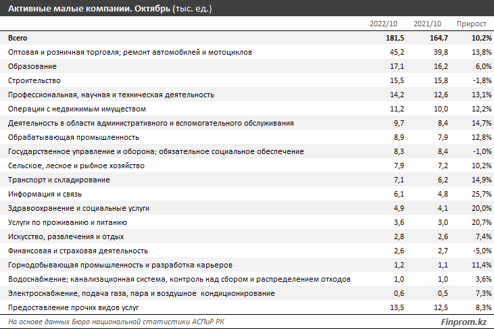Click the value 15,5 for Строительство
Viewport: 494px width, 329px height.
point(397,80)
